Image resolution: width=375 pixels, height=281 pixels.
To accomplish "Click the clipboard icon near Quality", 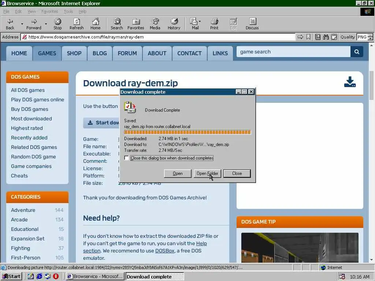I will [334, 37].
